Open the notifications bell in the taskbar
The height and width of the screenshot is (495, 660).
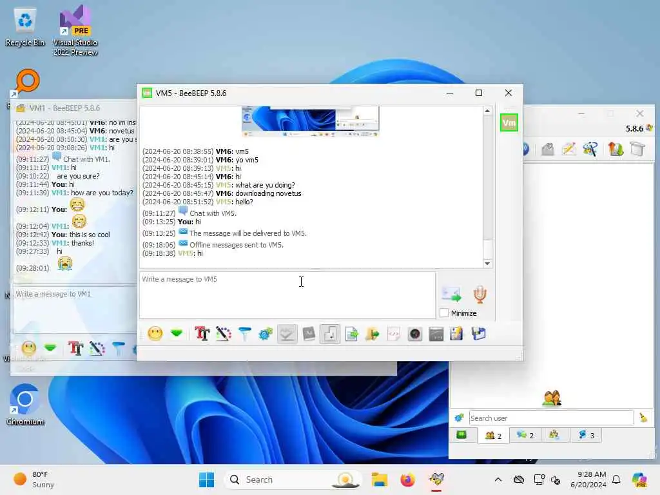coord(616,480)
